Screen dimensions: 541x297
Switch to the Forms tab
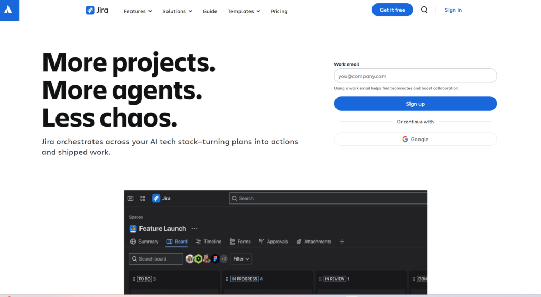point(240,242)
